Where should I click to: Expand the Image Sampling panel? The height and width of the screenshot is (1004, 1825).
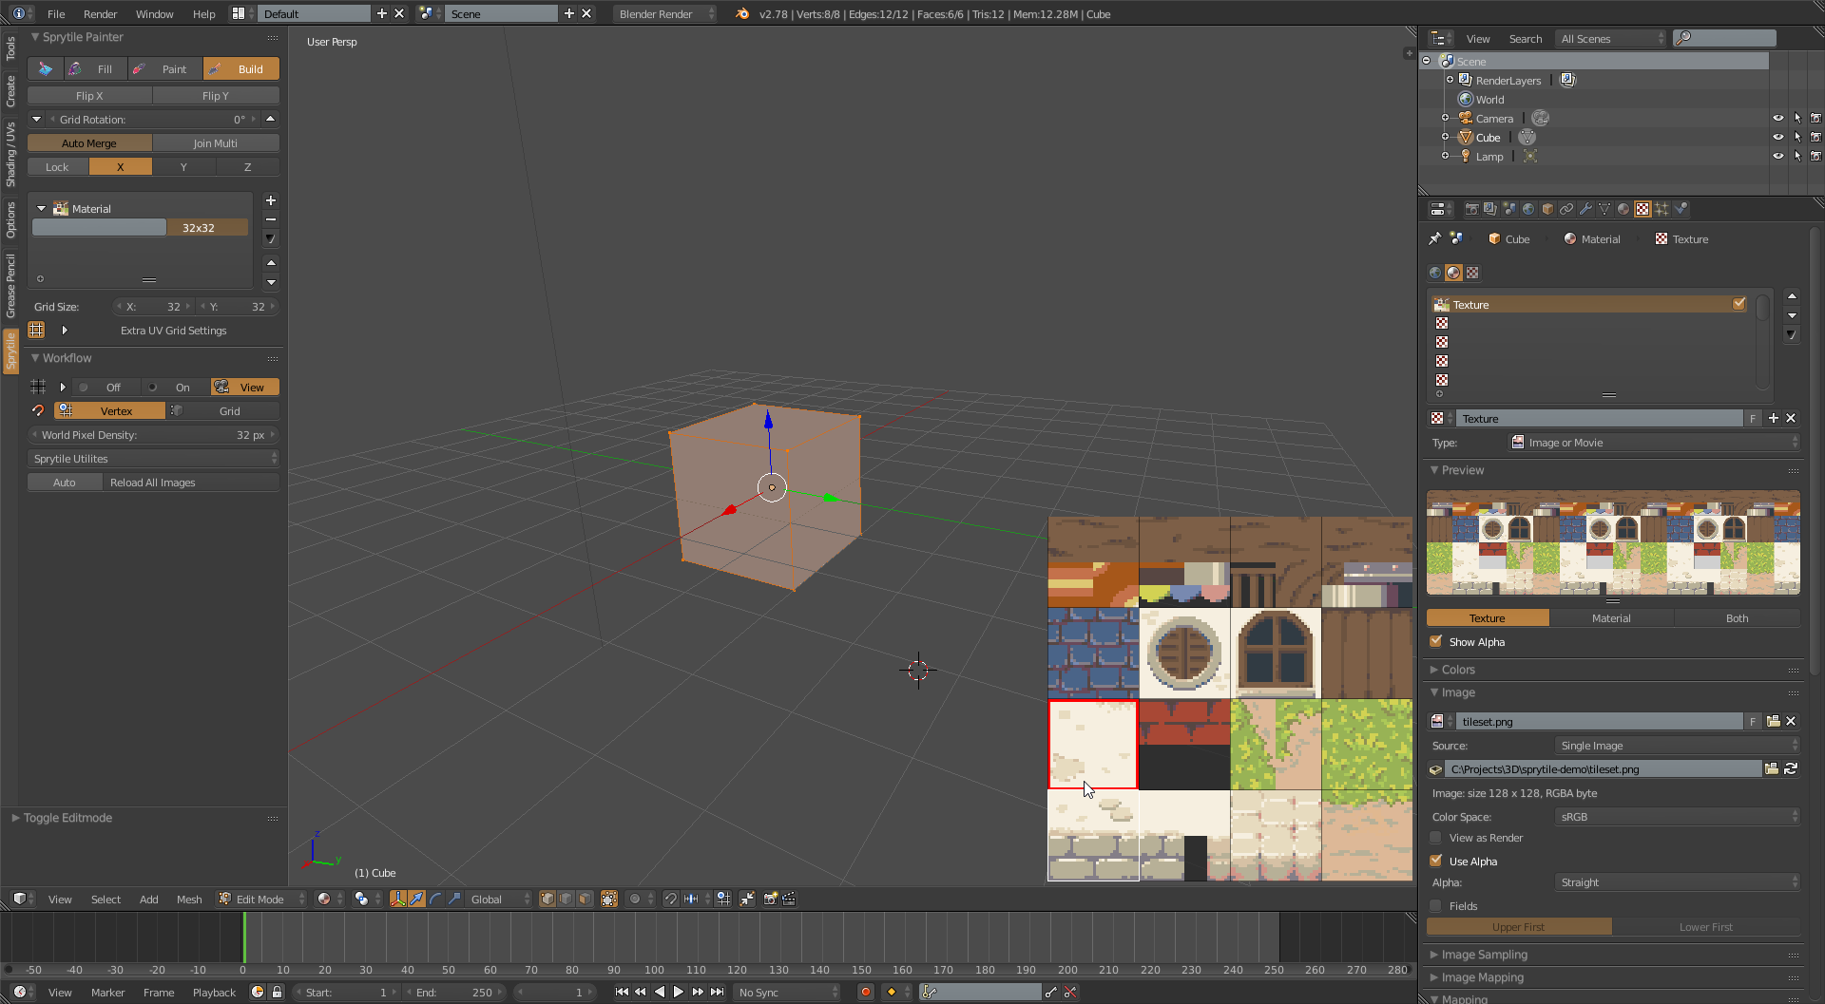point(1484,955)
